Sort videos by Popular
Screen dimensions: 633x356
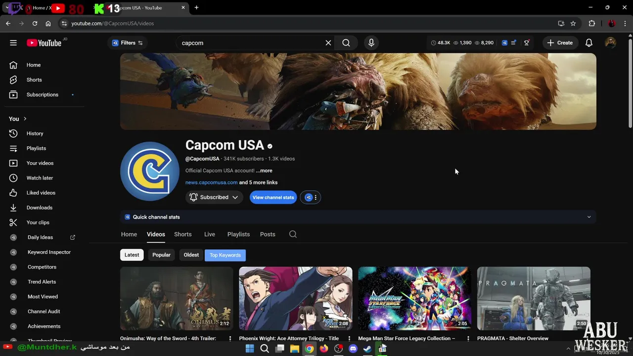pyautogui.click(x=161, y=255)
